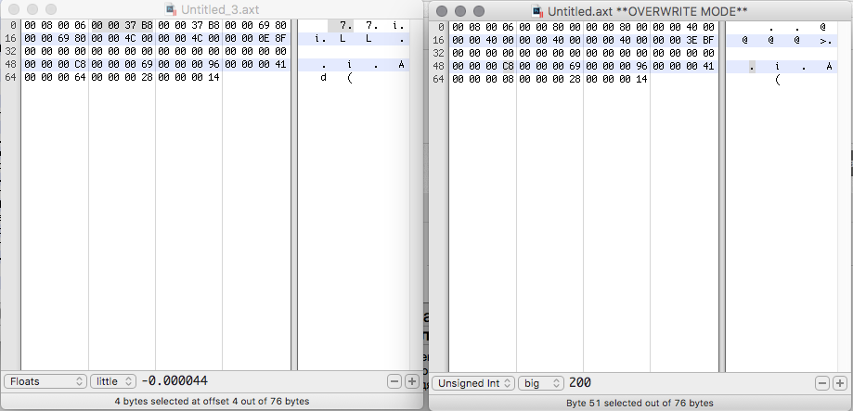Screen dimensions: 853x411
Task: Click bytes 00 00 00 96 in Untitled_3.axt
Action: (x=189, y=64)
